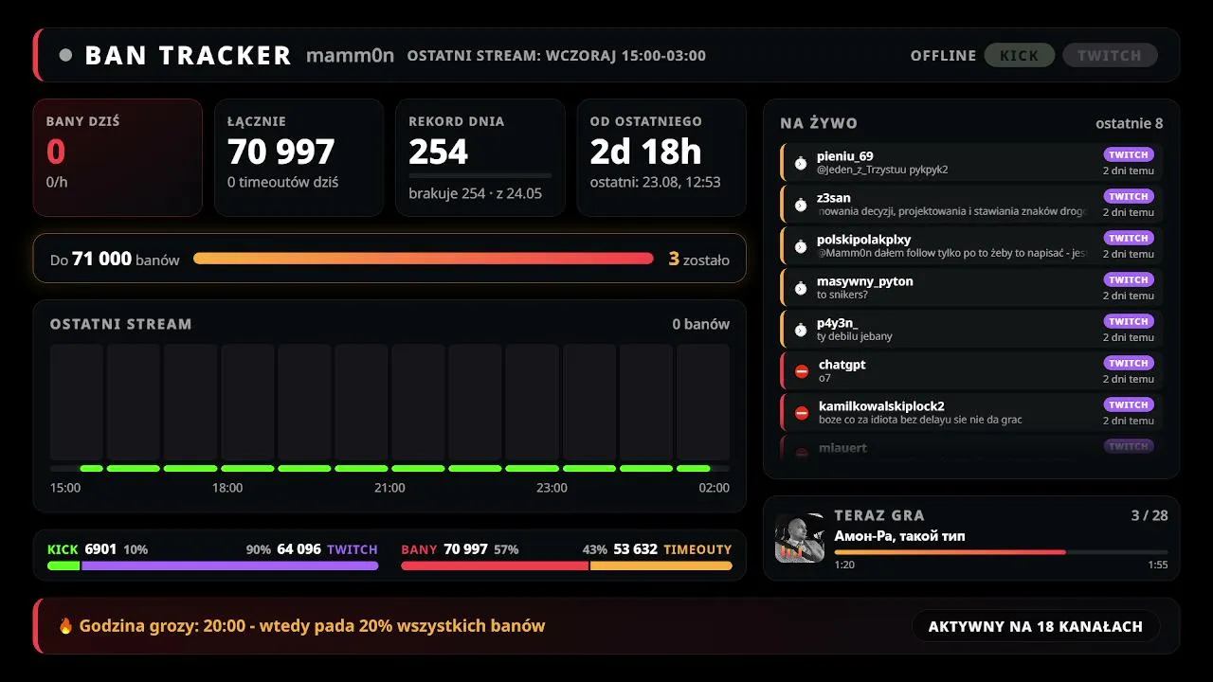Open the kamilkowalskiplock2 username in live feed
This screenshot has height=682, width=1213.
881,406
